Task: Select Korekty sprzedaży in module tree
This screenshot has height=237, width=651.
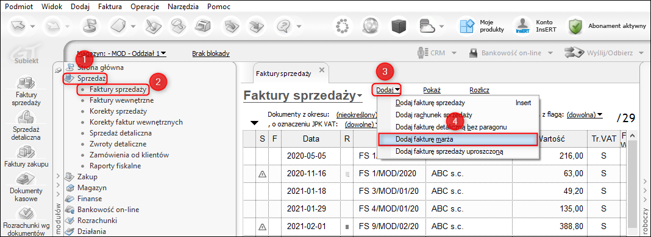Action: (x=118, y=111)
